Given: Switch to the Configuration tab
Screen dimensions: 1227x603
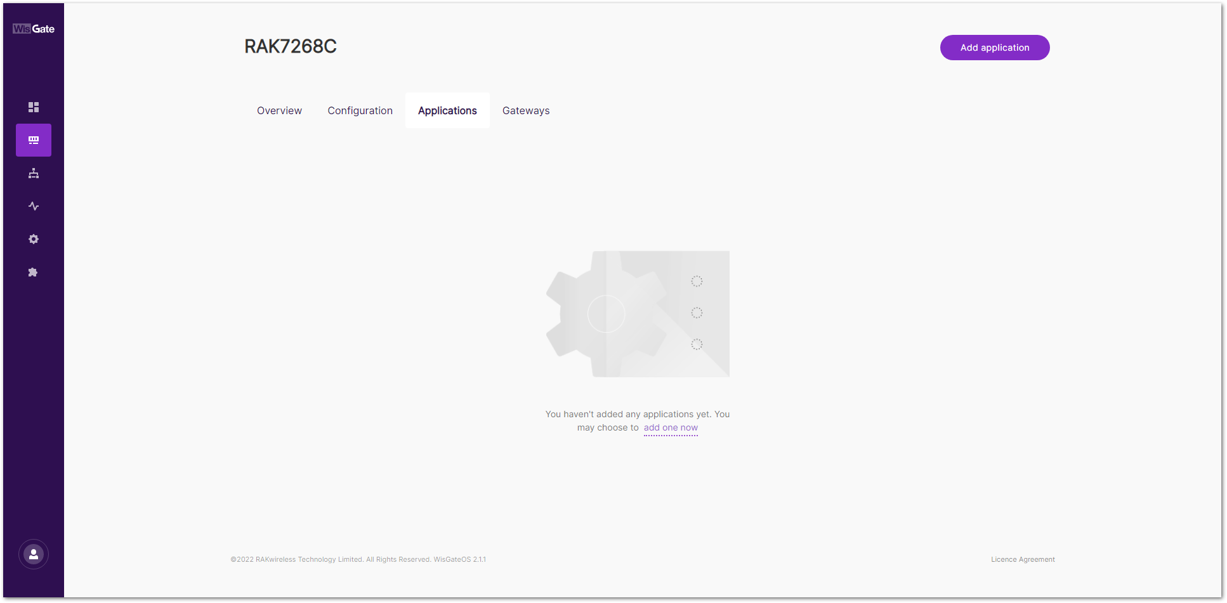Looking at the screenshot, I should pyautogui.click(x=360, y=110).
